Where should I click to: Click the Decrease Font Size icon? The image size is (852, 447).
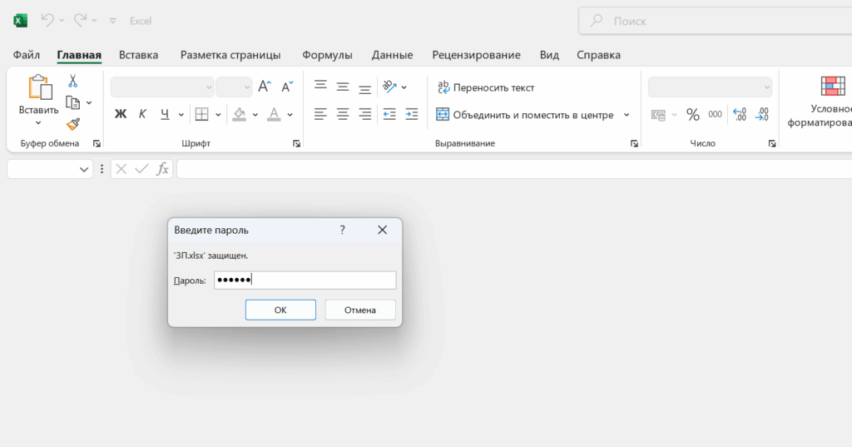(x=287, y=87)
